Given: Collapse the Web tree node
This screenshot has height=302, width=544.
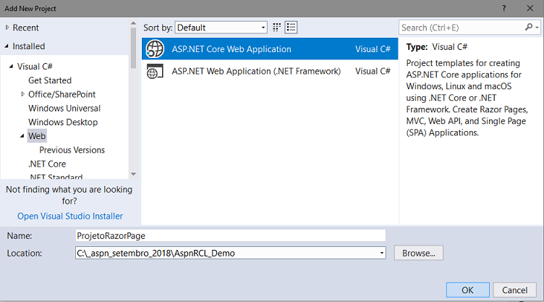Looking at the screenshot, I should [22, 136].
